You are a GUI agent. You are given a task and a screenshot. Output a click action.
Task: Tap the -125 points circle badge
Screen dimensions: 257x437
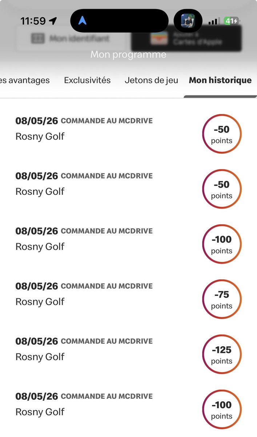click(222, 354)
